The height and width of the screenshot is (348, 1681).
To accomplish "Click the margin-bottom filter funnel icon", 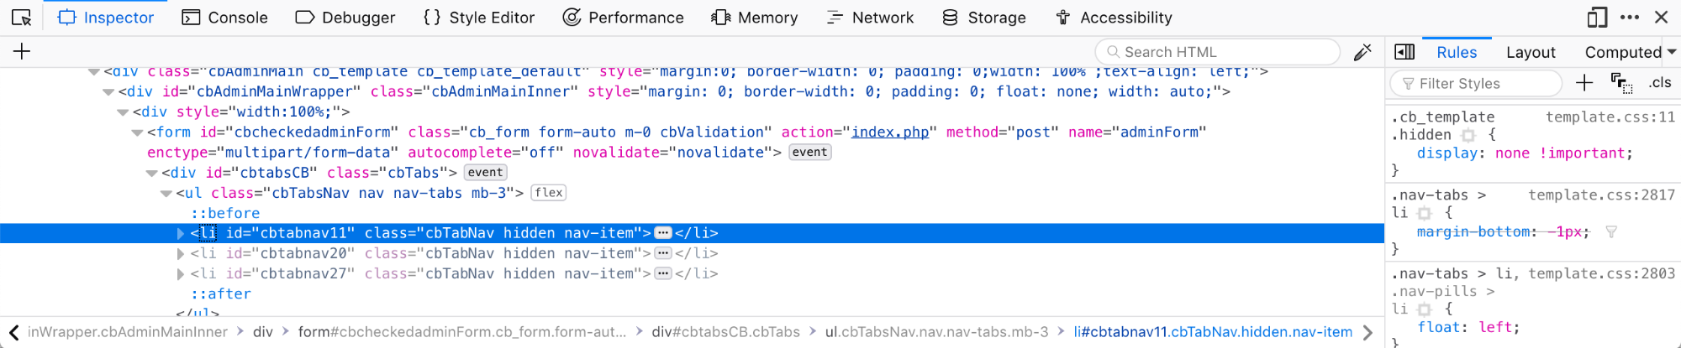I will 1611,232.
